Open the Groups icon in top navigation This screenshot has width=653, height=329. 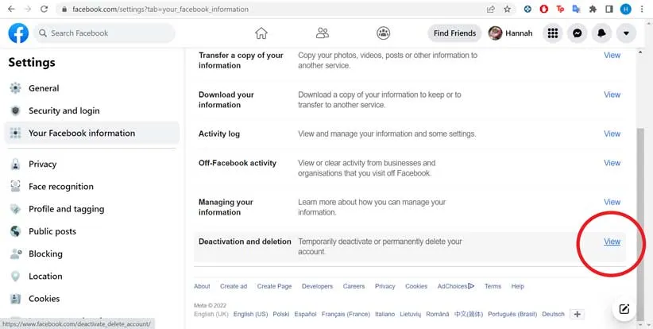383,33
